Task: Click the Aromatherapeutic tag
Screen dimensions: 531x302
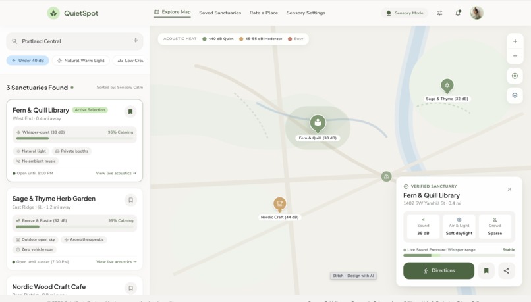Action: coord(84,239)
